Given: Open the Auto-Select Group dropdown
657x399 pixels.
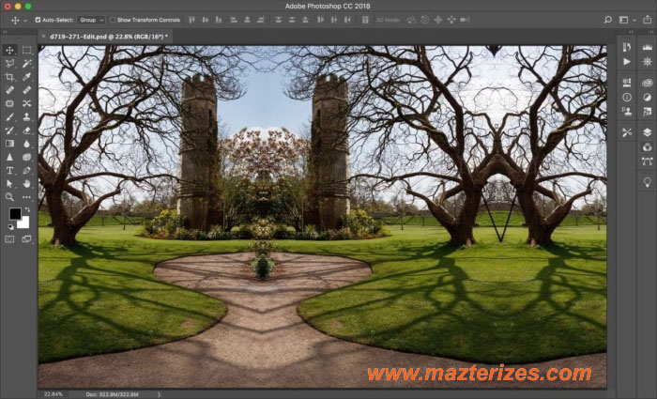Looking at the screenshot, I should pos(91,20).
